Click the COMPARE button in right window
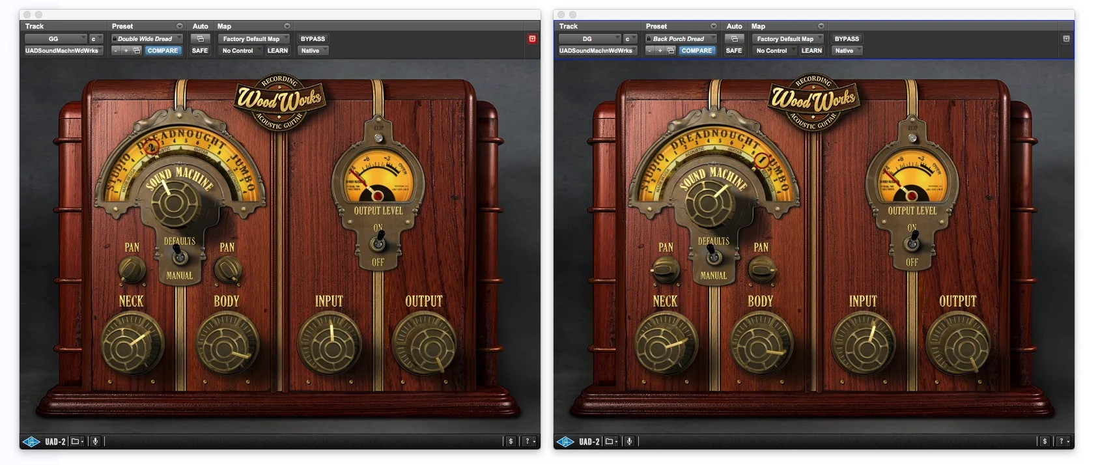This screenshot has height=465, width=1098. point(696,51)
